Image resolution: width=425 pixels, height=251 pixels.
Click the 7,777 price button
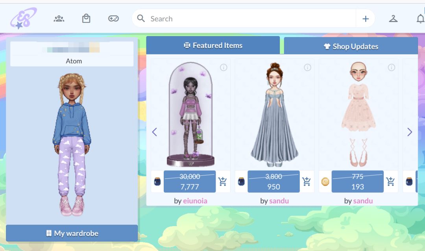(x=190, y=182)
